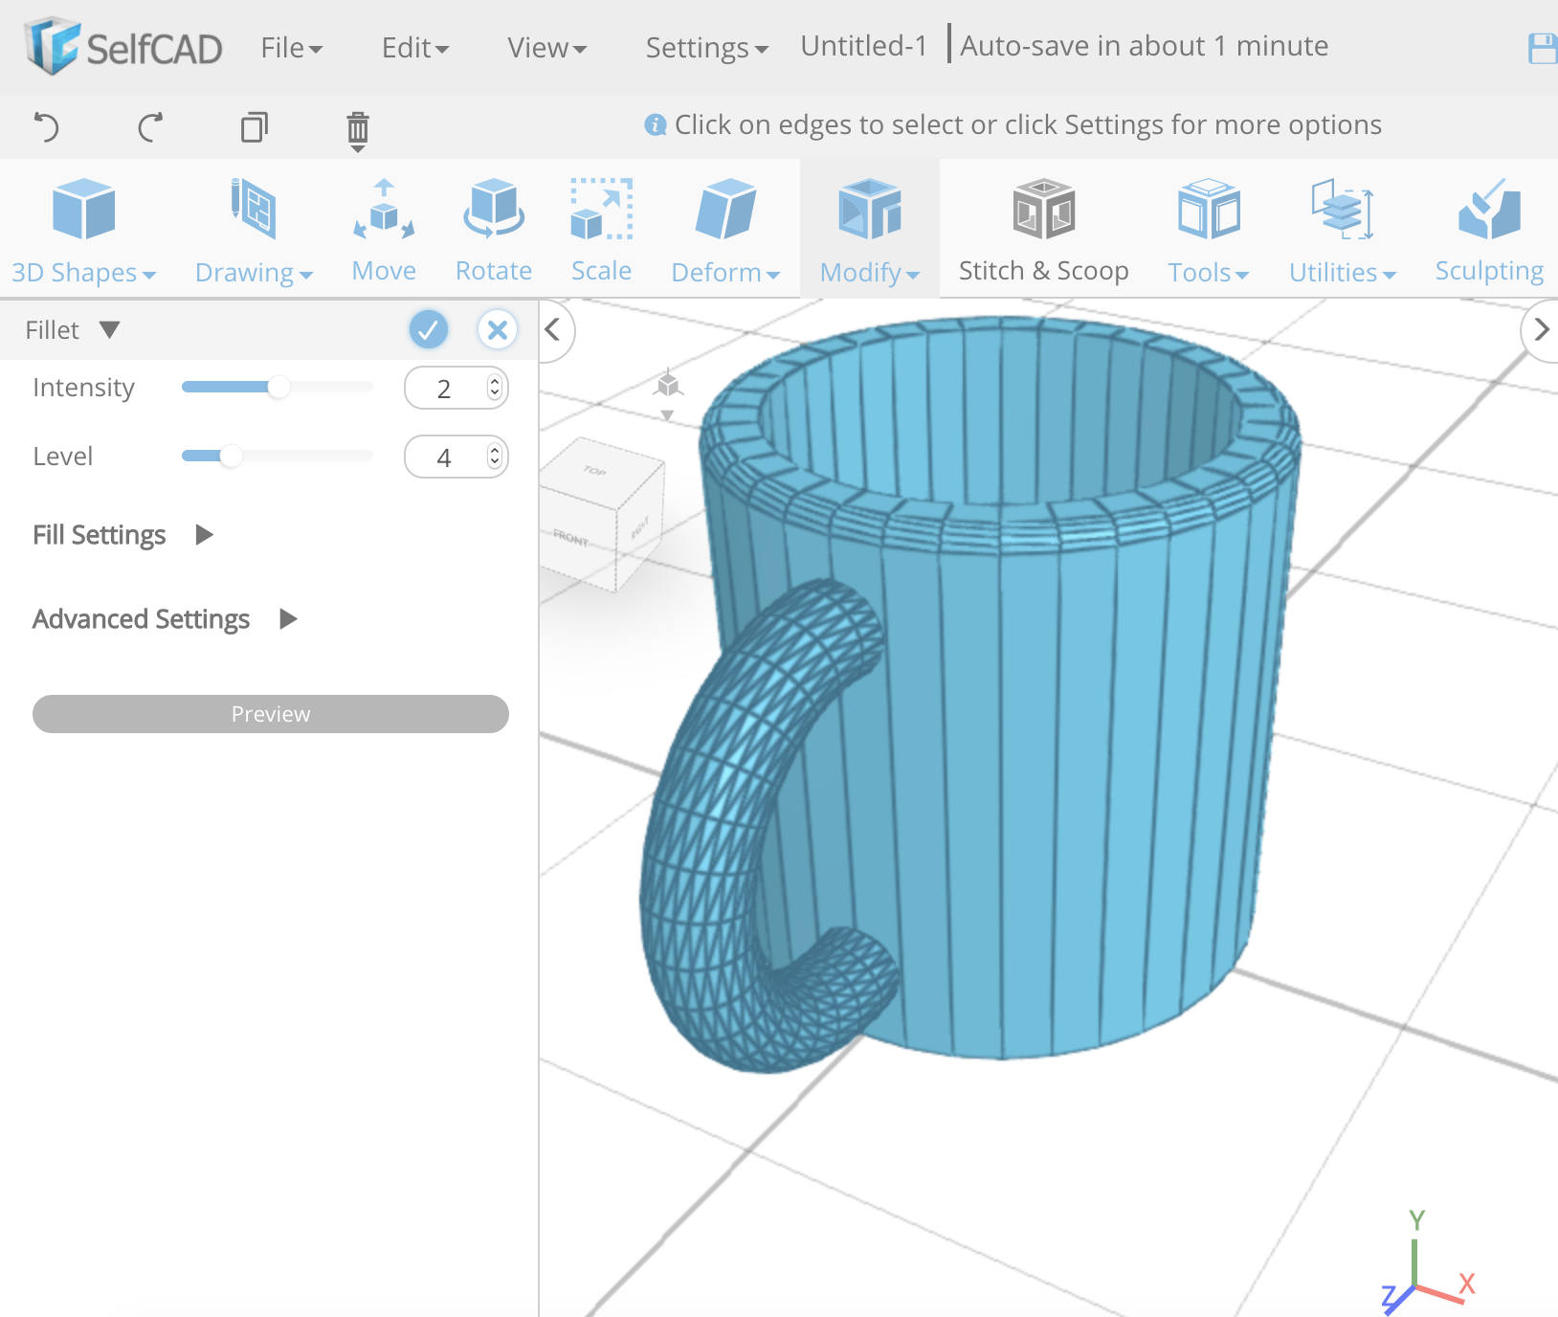Click the Intensity slider track
The width and height of the screenshot is (1558, 1317).
[325, 388]
